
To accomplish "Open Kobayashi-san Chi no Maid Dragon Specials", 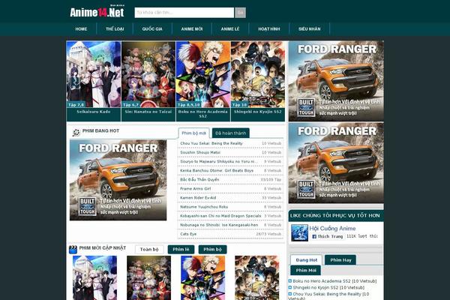I will click(x=220, y=216).
